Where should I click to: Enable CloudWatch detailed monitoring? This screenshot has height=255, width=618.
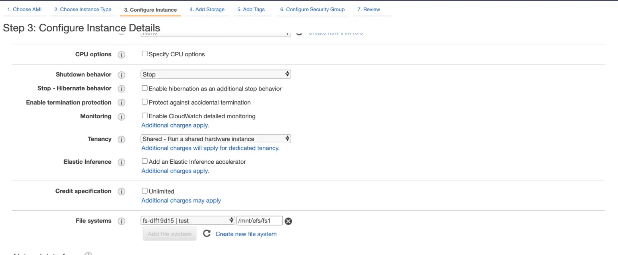coord(144,116)
